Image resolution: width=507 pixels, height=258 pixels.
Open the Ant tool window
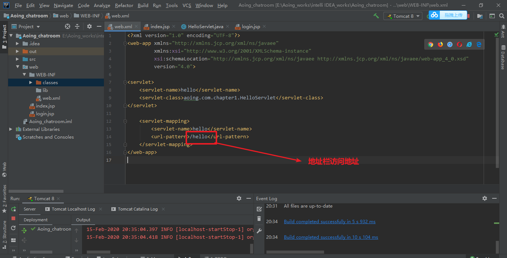point(503,31)
